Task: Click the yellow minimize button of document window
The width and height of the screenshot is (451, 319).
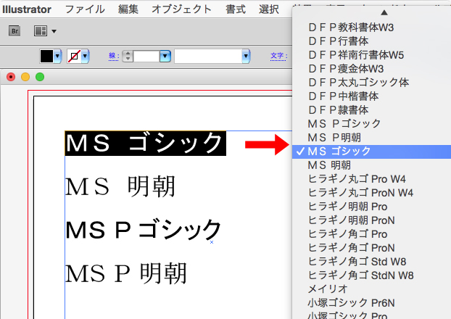Action: [25, 77]
